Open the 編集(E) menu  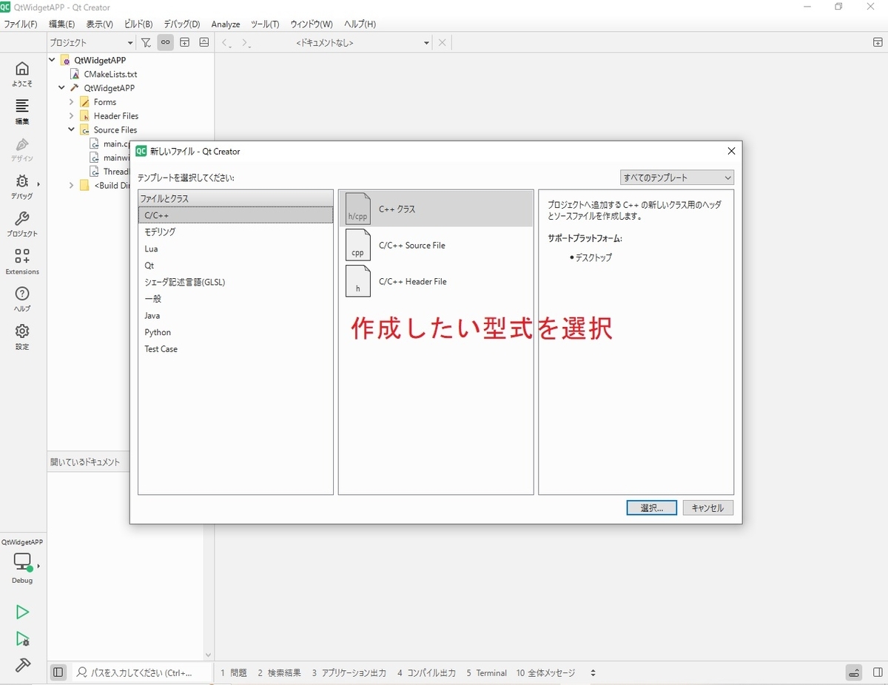pos(61,24)
